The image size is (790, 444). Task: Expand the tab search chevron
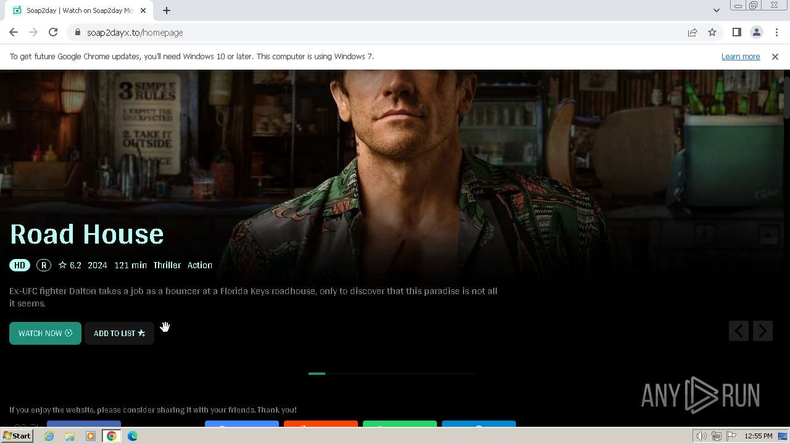tap(716, 10)
